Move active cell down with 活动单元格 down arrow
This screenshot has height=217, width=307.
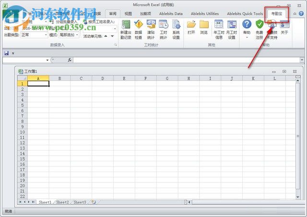click(x=112, y=36)
